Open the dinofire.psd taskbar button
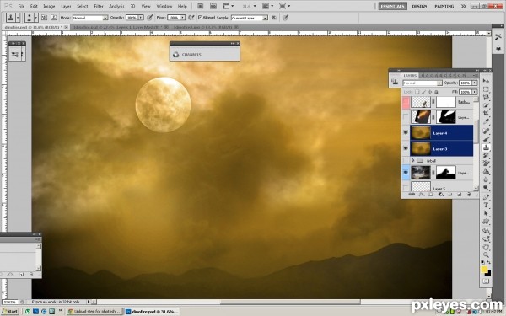The height and width of the screenshot is (316, 506). point(151,312)
